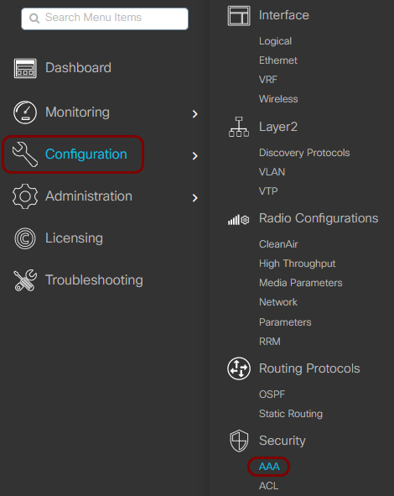Click the Search Menu Items field
This screenshot has width=394, height=496.
click(105, 18)
